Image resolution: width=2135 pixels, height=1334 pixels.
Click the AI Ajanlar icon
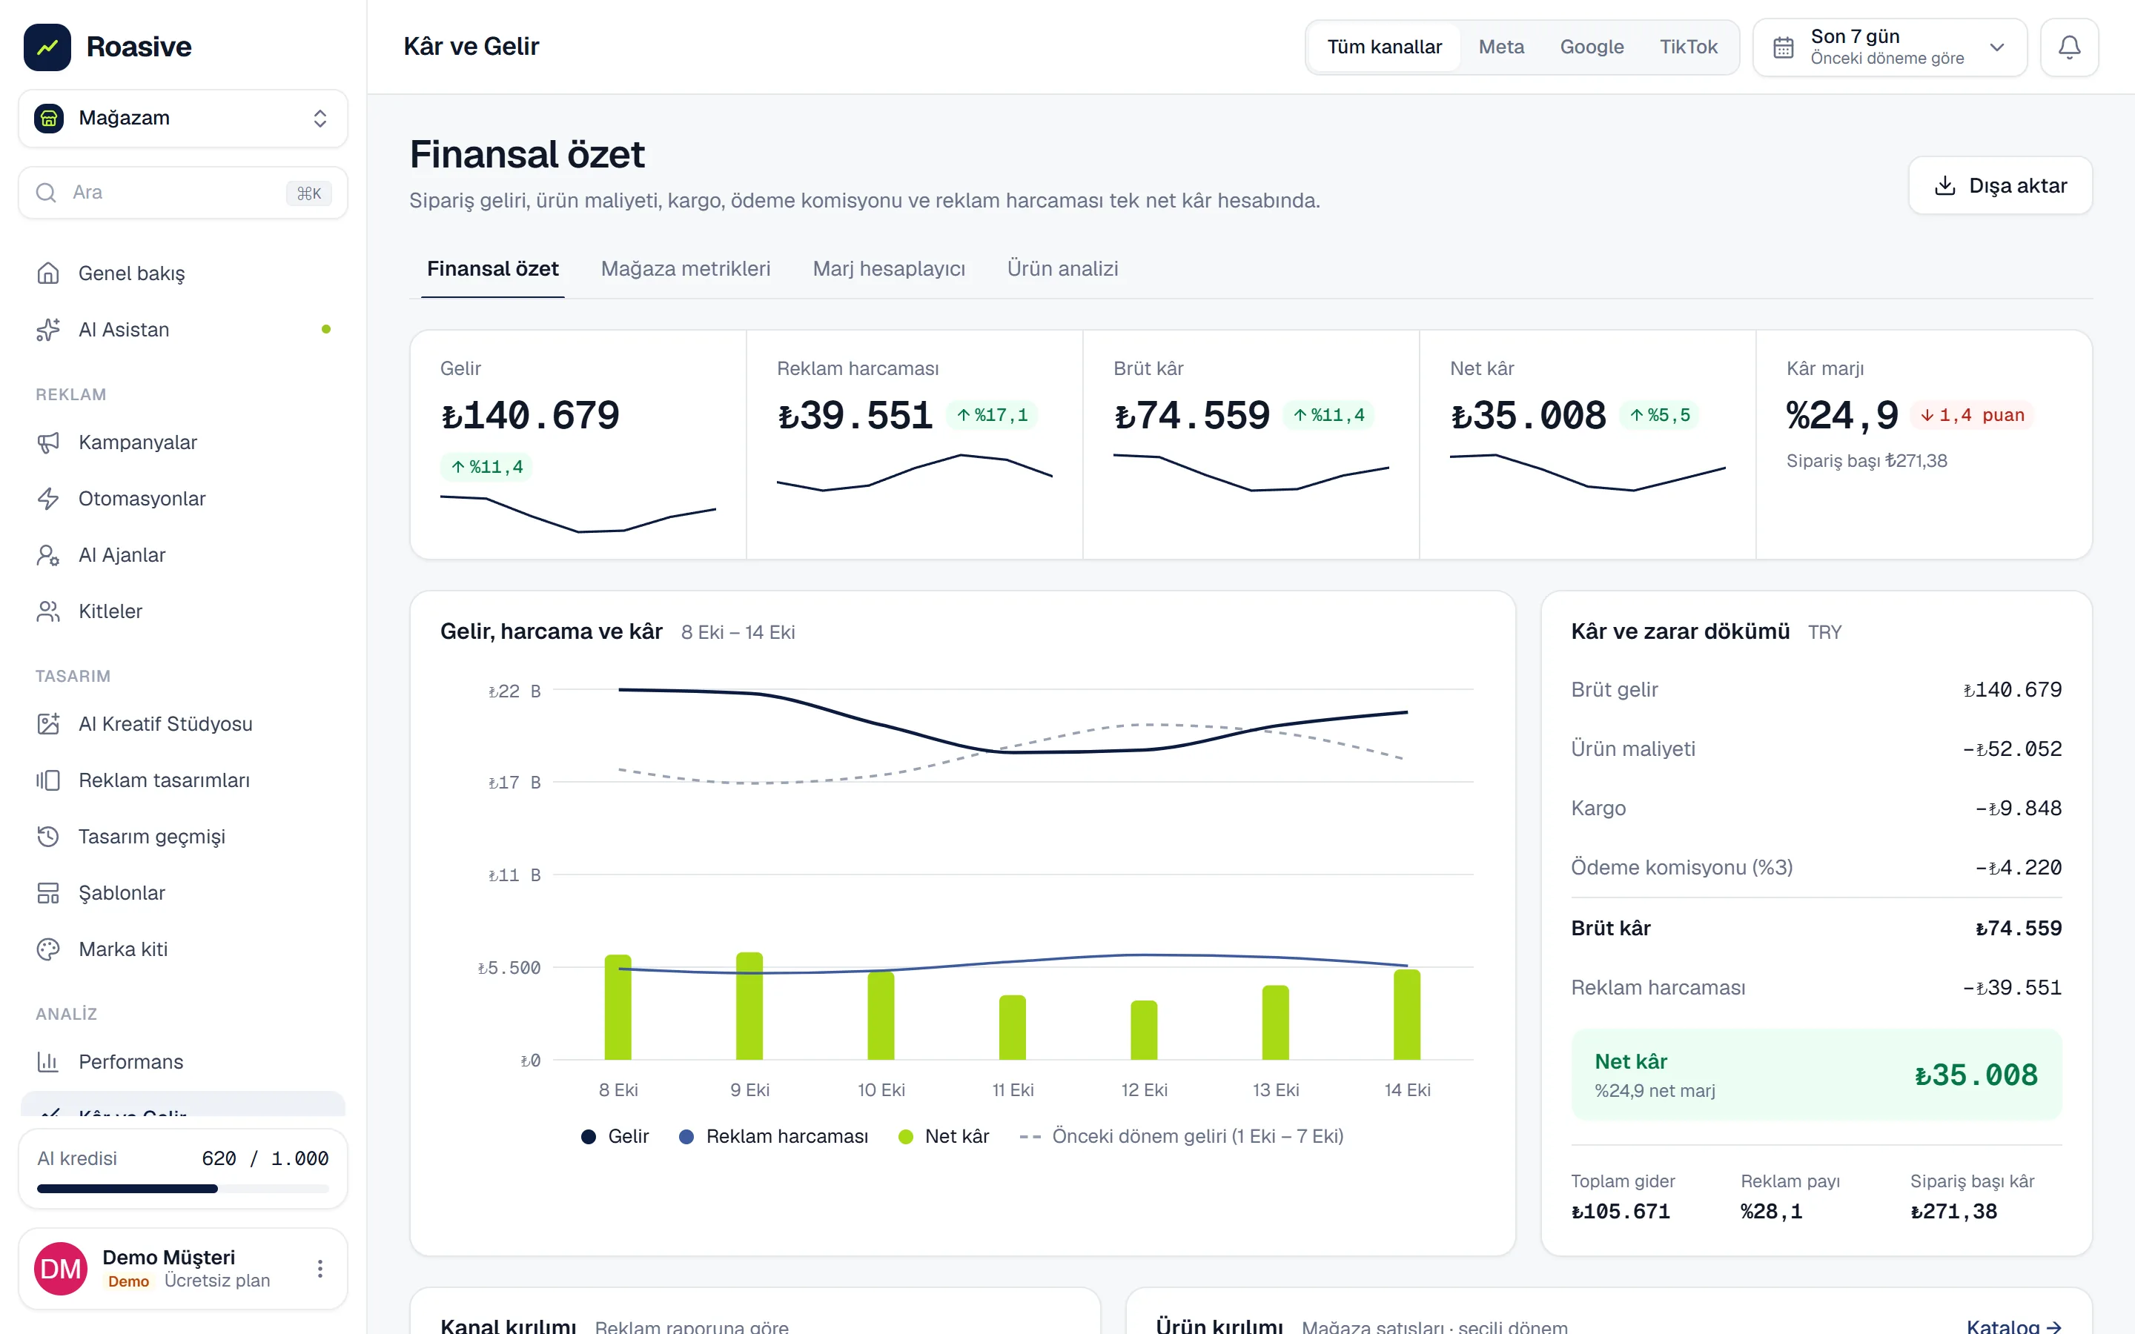(48, 556)
